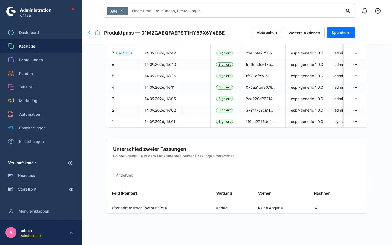Open Einstellungen menu item
This screenshot has height=245, width=392.
click(x=41, y=142)
